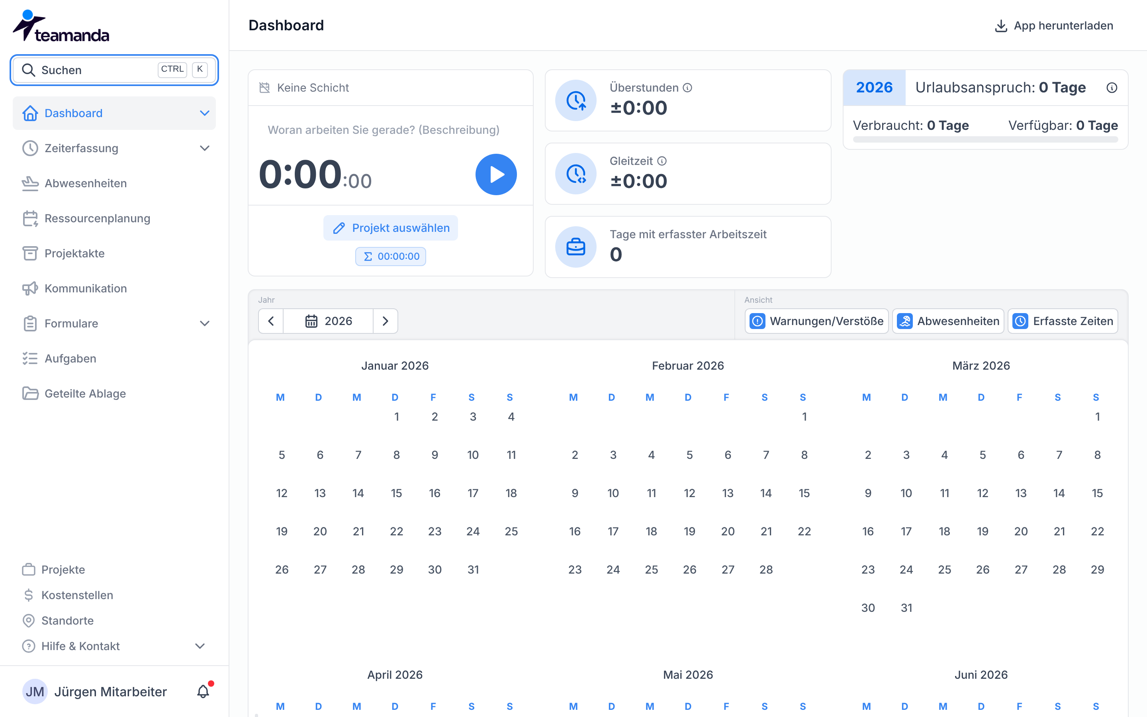Screen dimensions: 1147x717
Task: Click the Gleitzeit info icon
Action: point(662,161)
